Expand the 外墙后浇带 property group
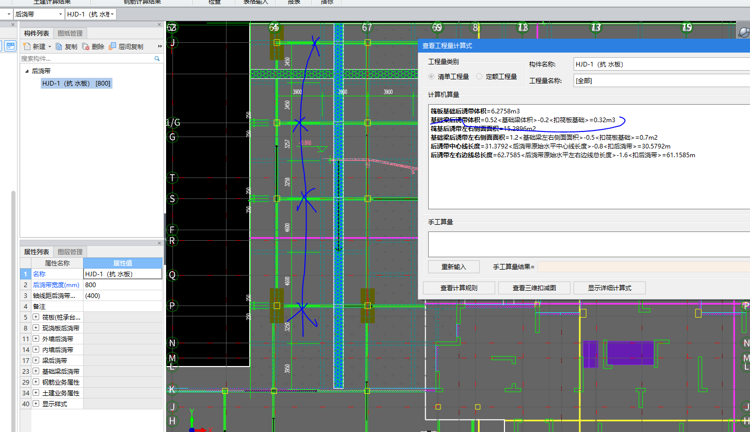The image size is (750, 432). (x=36, y=339)
